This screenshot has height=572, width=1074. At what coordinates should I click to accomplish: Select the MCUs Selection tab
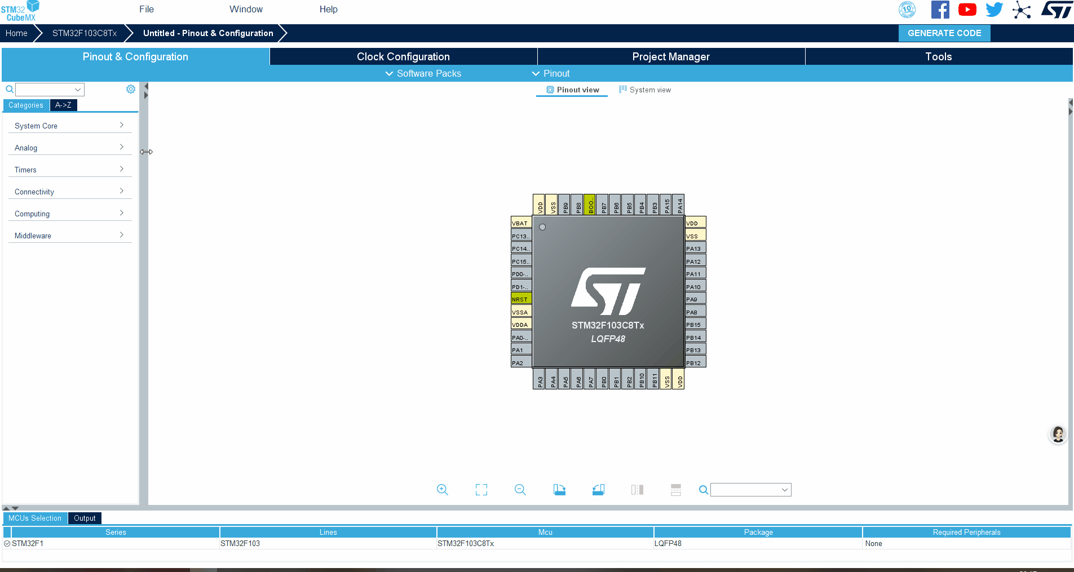(35, 518)
